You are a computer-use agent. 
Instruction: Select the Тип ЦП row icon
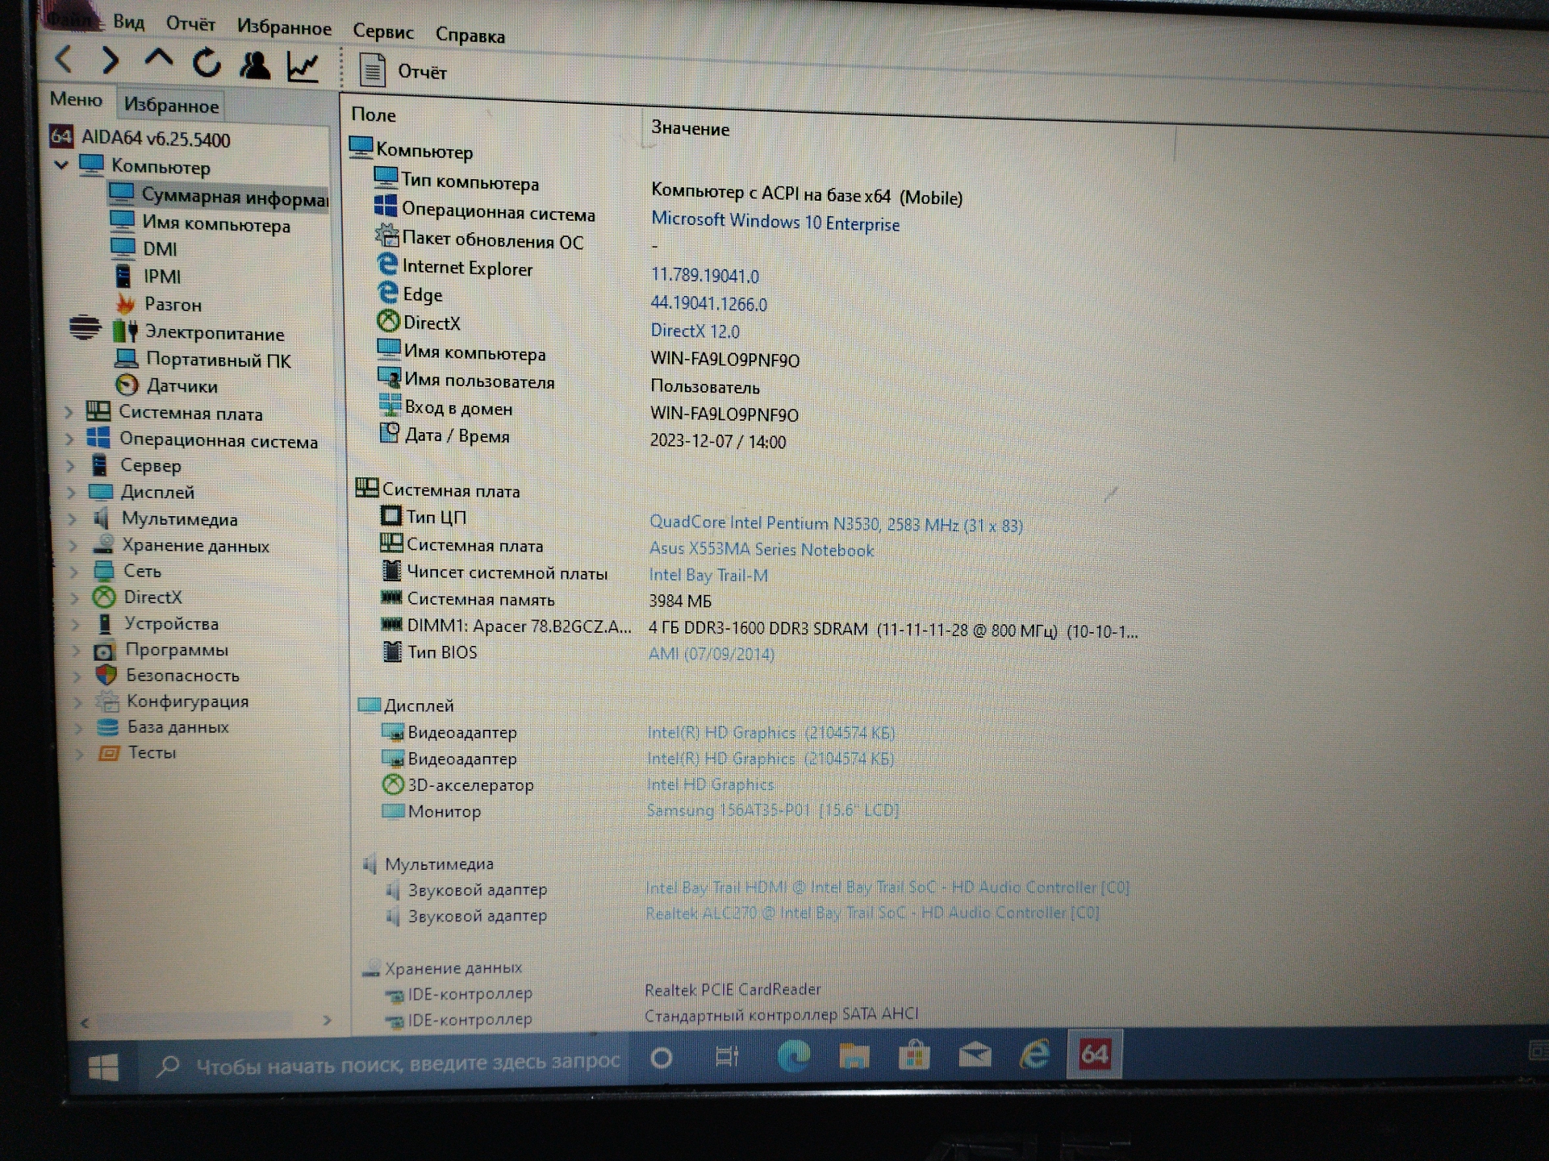pyautogui.click(x=391, y=516)
